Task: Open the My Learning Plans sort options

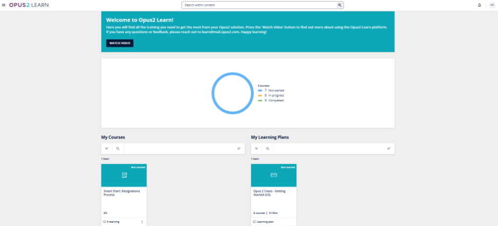Action: 389,149
